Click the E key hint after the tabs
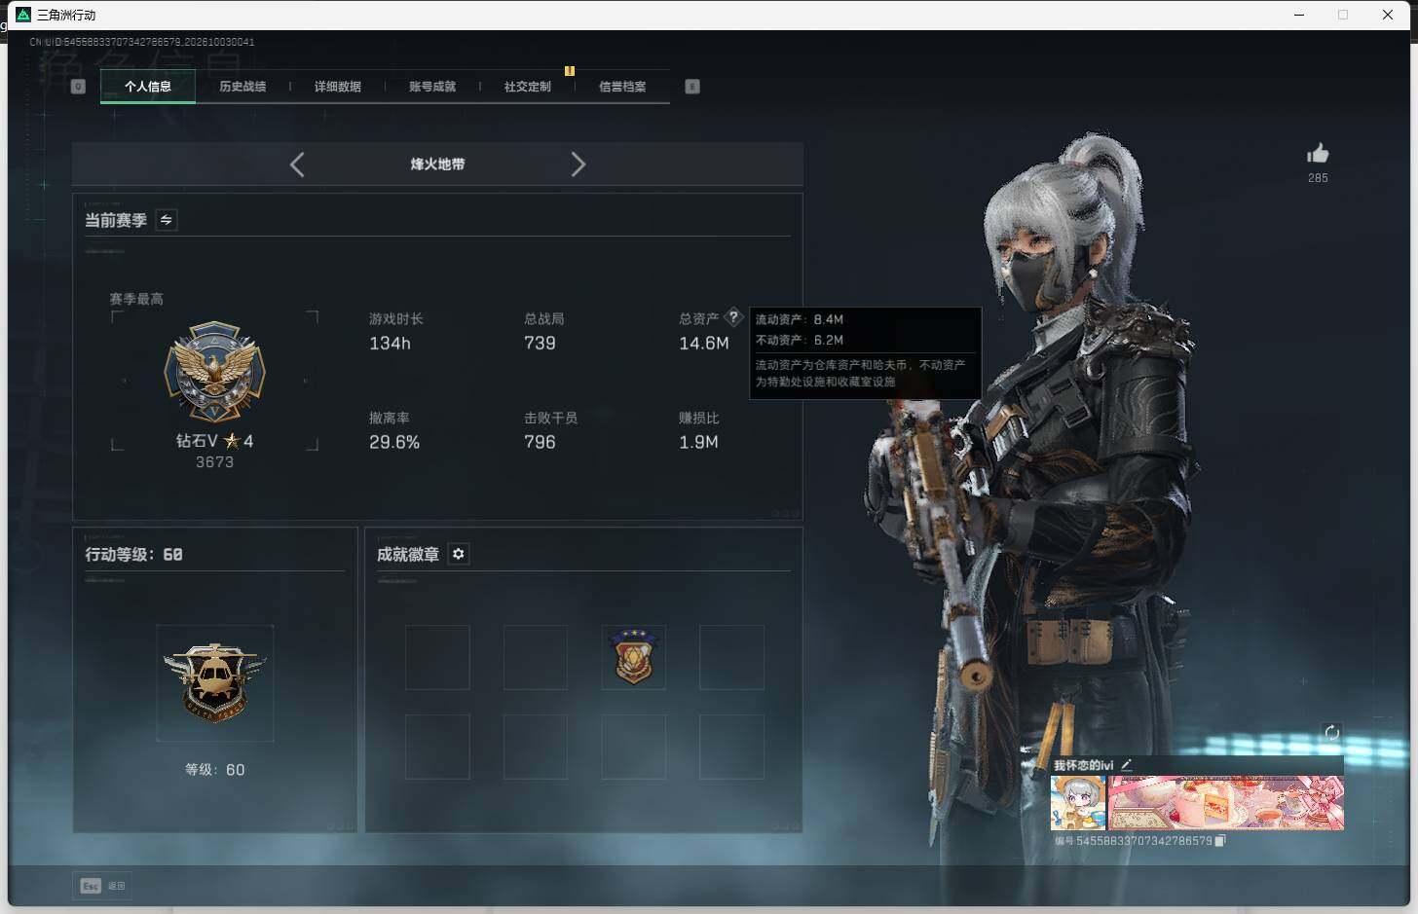The height and width of the screenshot is (914, 1418). [x=692, y=87]
